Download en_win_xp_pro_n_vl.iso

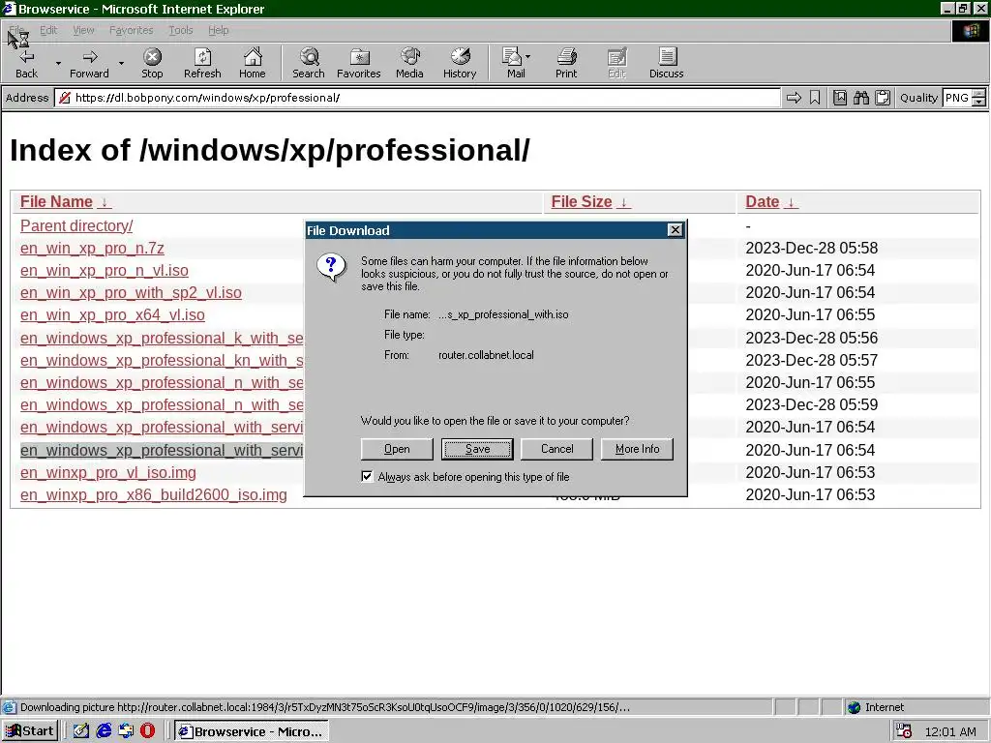(x=105, y=271)
